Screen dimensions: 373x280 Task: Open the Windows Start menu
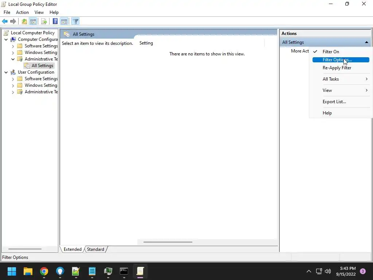[12, 271]
